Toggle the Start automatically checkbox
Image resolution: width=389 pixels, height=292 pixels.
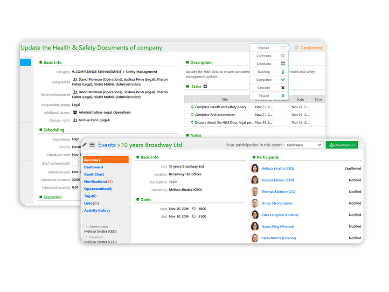point(76,163)
